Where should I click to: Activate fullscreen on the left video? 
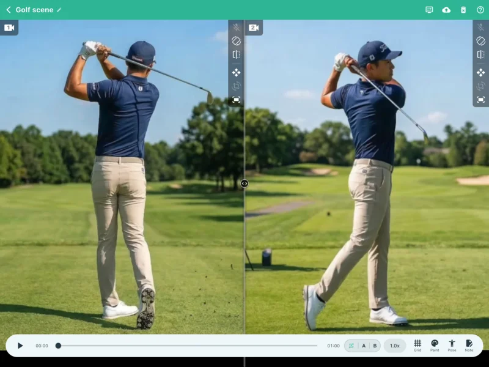point(237,100)
